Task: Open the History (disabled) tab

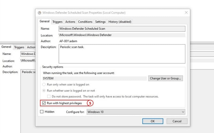Action: pos(120,22)
